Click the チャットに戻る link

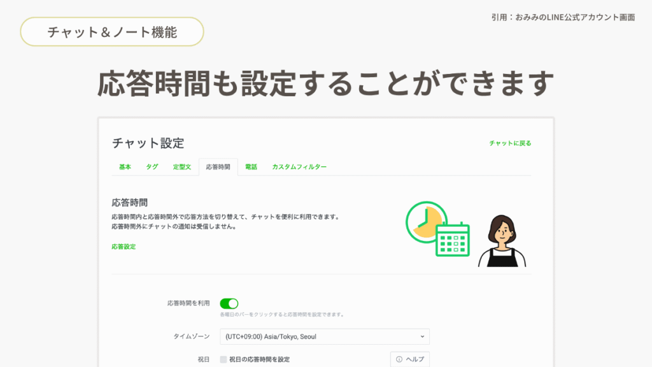point(510,143)
